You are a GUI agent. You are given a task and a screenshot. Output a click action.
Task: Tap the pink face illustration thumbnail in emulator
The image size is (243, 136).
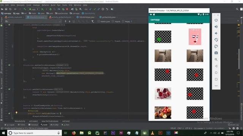[195, 37]
